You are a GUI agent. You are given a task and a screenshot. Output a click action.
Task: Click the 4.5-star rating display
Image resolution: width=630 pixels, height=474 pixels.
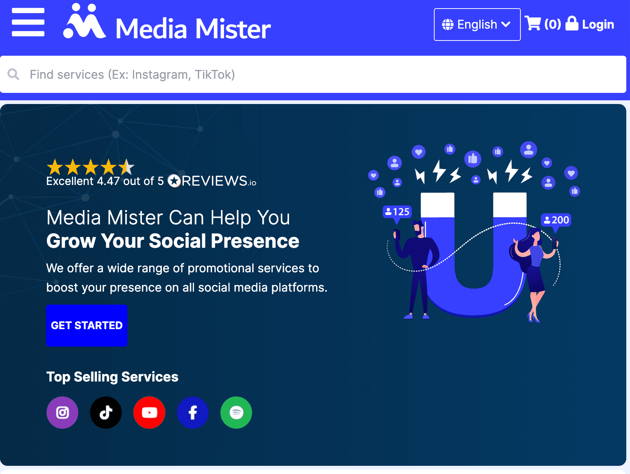(x=89, y=167)
